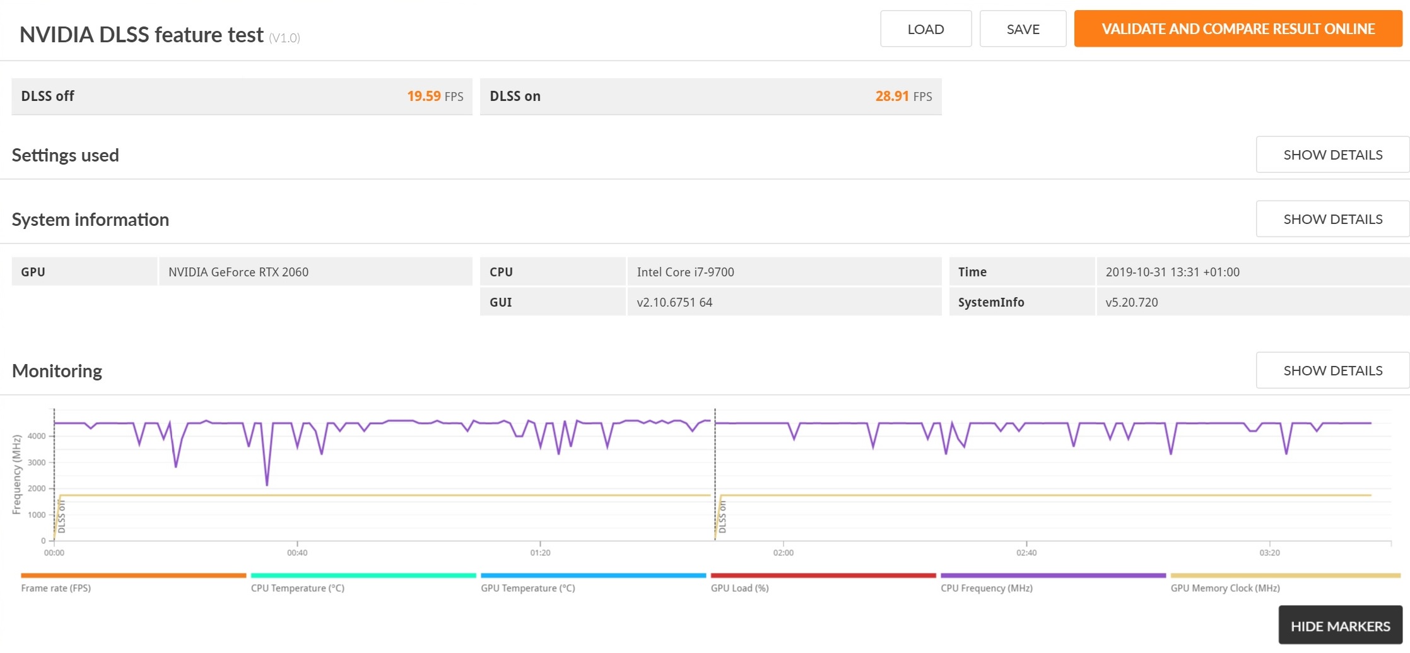The width and height of the screenshot is (1410, 653).
Task: Click the Settings used heading
Action: [x=65, y=155]
